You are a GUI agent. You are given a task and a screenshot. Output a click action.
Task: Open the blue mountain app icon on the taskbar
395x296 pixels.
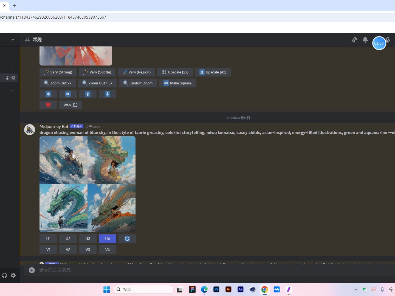(x=277, y=289)
